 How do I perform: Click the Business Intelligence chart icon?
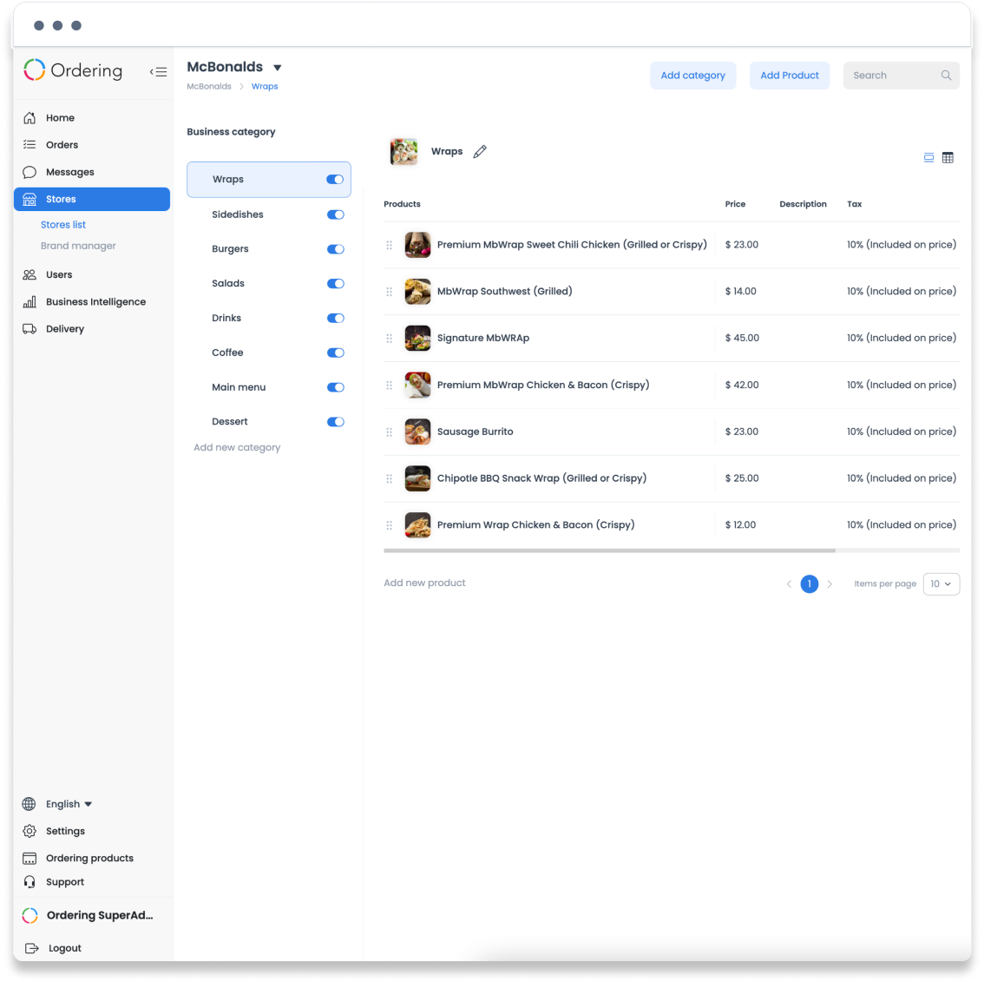pyautogui.click(x=30, y=302)
